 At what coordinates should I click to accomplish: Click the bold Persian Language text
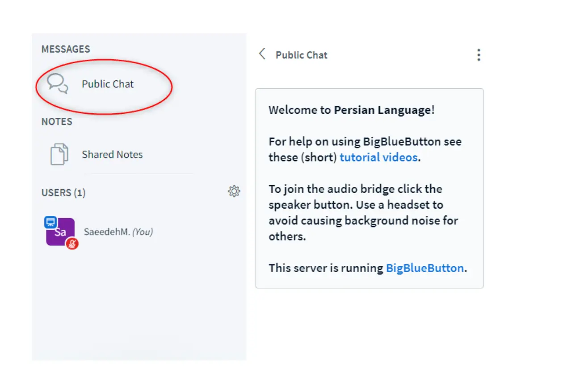click(382, 110)
